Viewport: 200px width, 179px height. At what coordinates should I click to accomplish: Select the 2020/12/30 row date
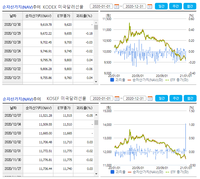click(x=13, y=25)
